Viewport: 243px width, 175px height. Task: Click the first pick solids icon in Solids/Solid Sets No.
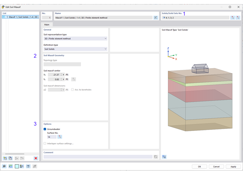point(232,18)
